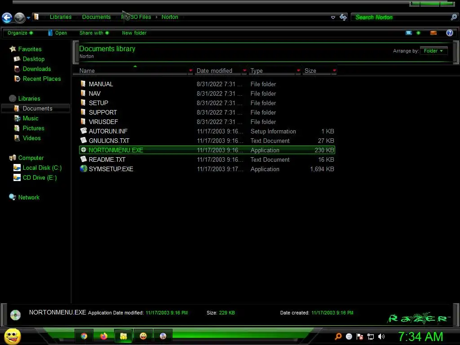Expand the address bar previous locations dropdown
The height and width of the screenshot is (345, 460).
pyautogui.click(x=333, y=18)
